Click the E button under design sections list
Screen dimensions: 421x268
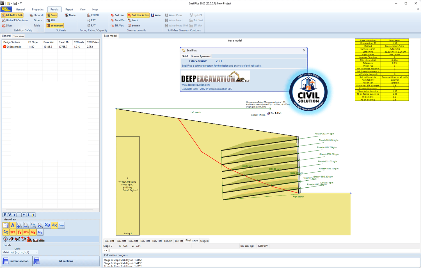point(5,215)
